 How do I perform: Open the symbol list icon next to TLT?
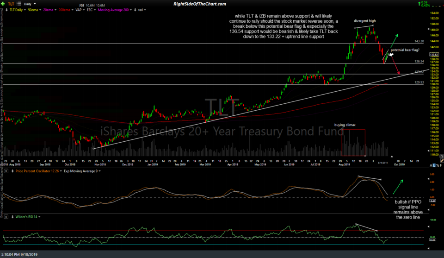(x=18, y=4)
